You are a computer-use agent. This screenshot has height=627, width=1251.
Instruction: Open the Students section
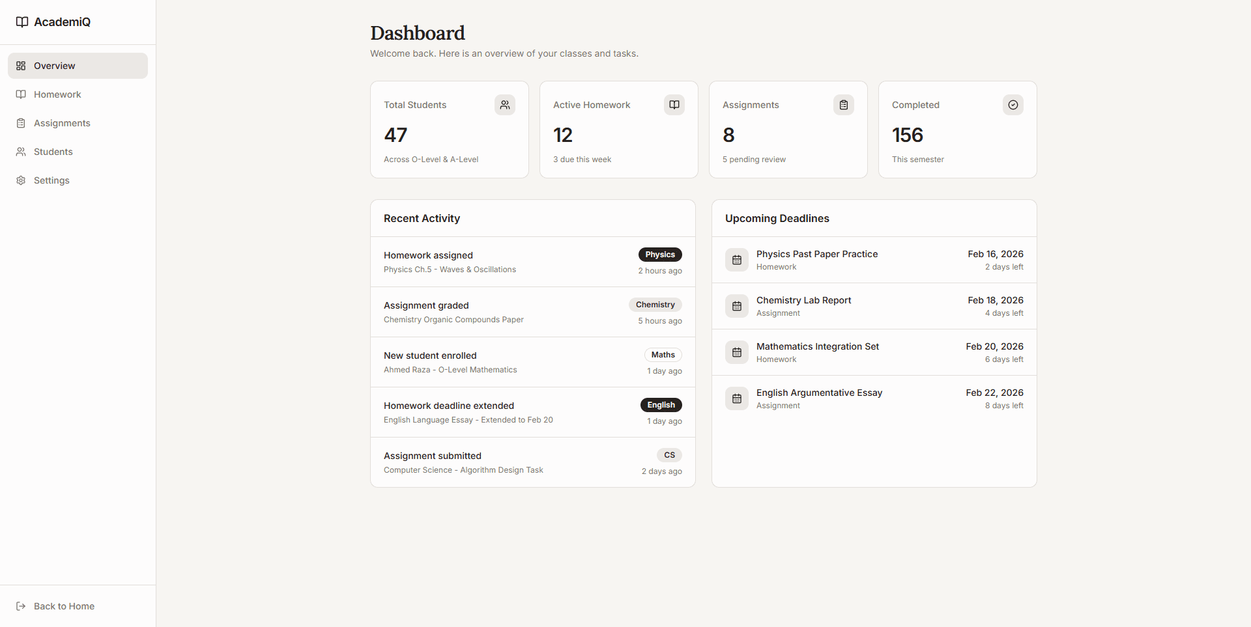click(53, 152)
